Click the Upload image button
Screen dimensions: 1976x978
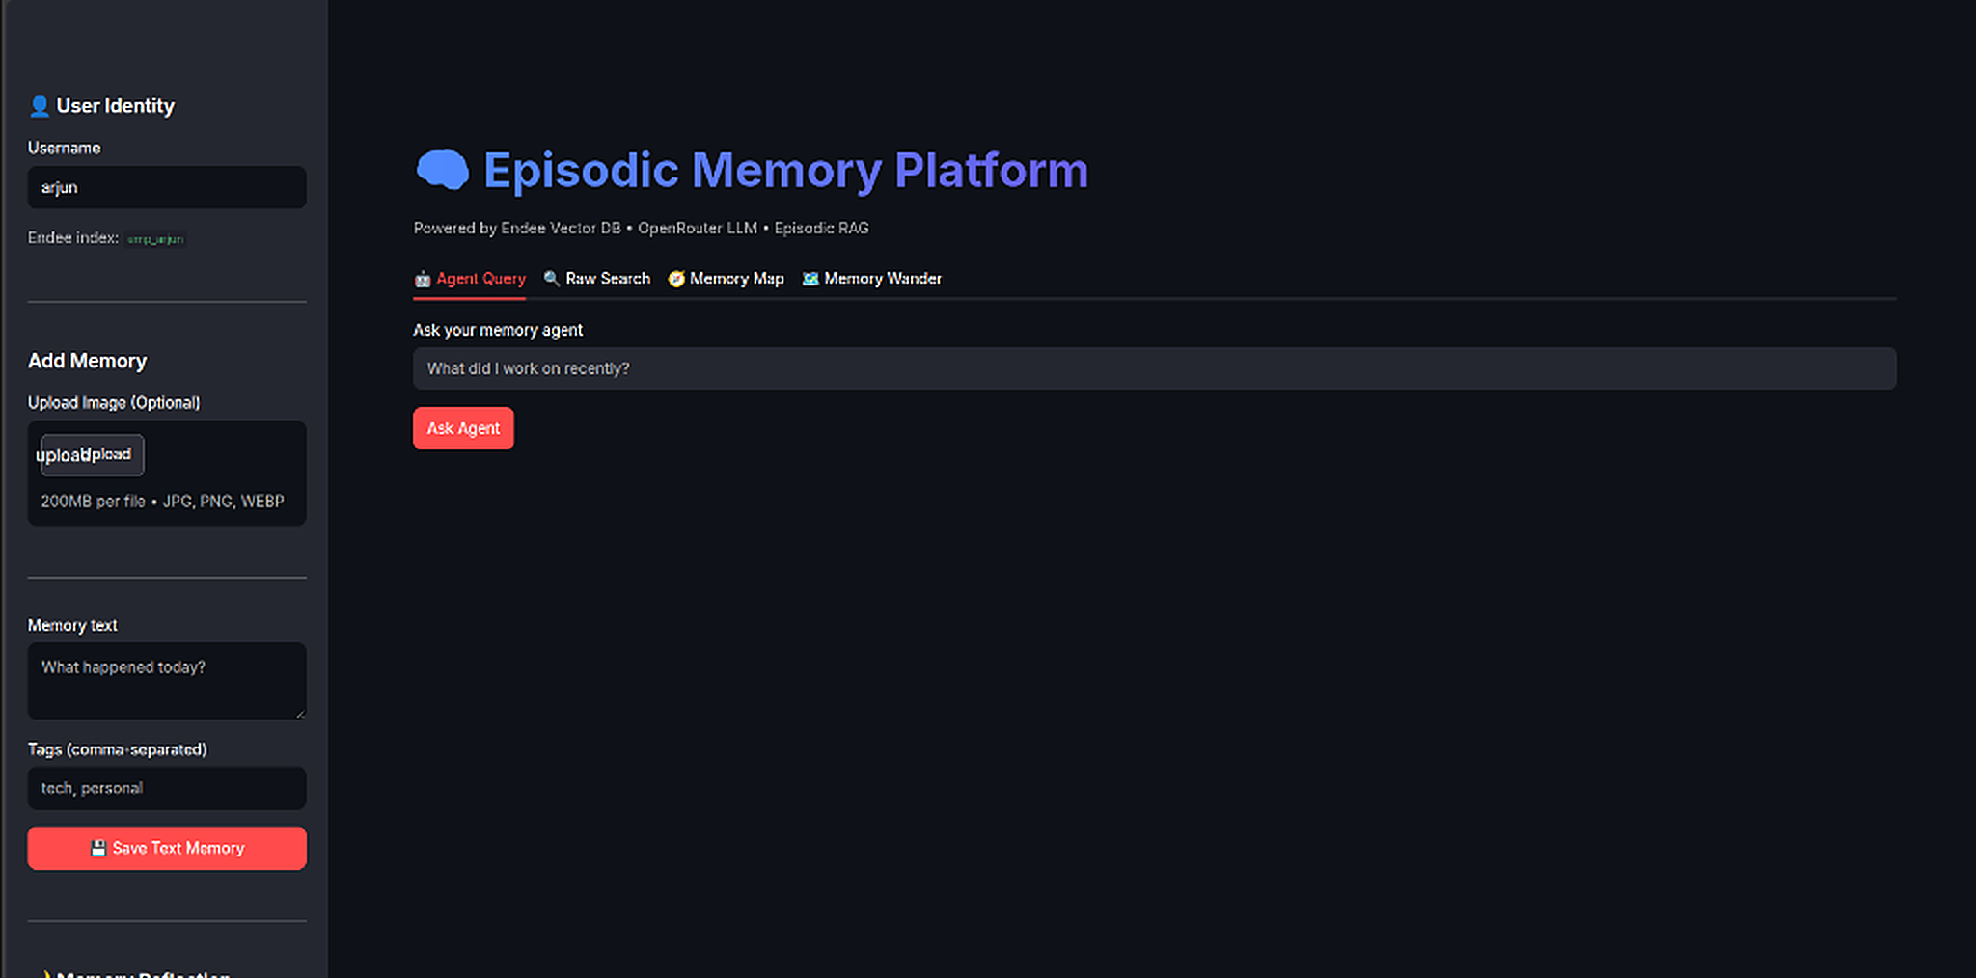pos(93,455)
